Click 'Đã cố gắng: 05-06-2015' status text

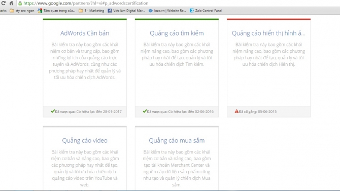click(x=258, y=112)
